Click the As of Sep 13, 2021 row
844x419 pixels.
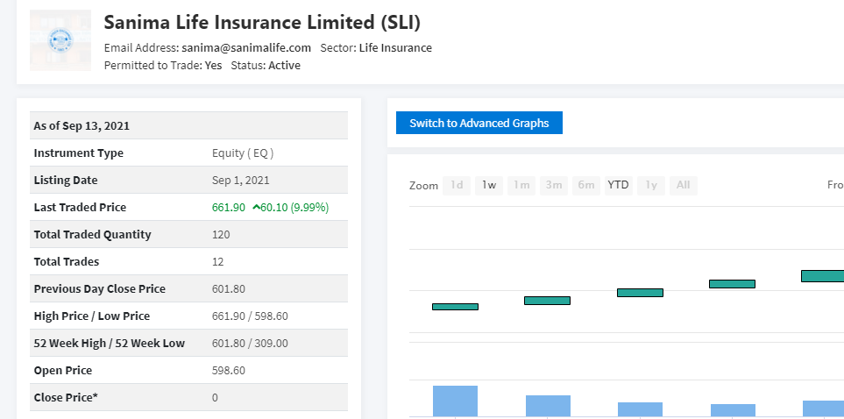189,125
